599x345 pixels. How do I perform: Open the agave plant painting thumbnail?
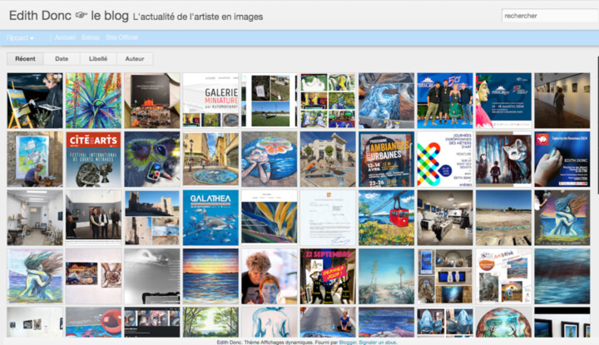click(x=93, y=100)
